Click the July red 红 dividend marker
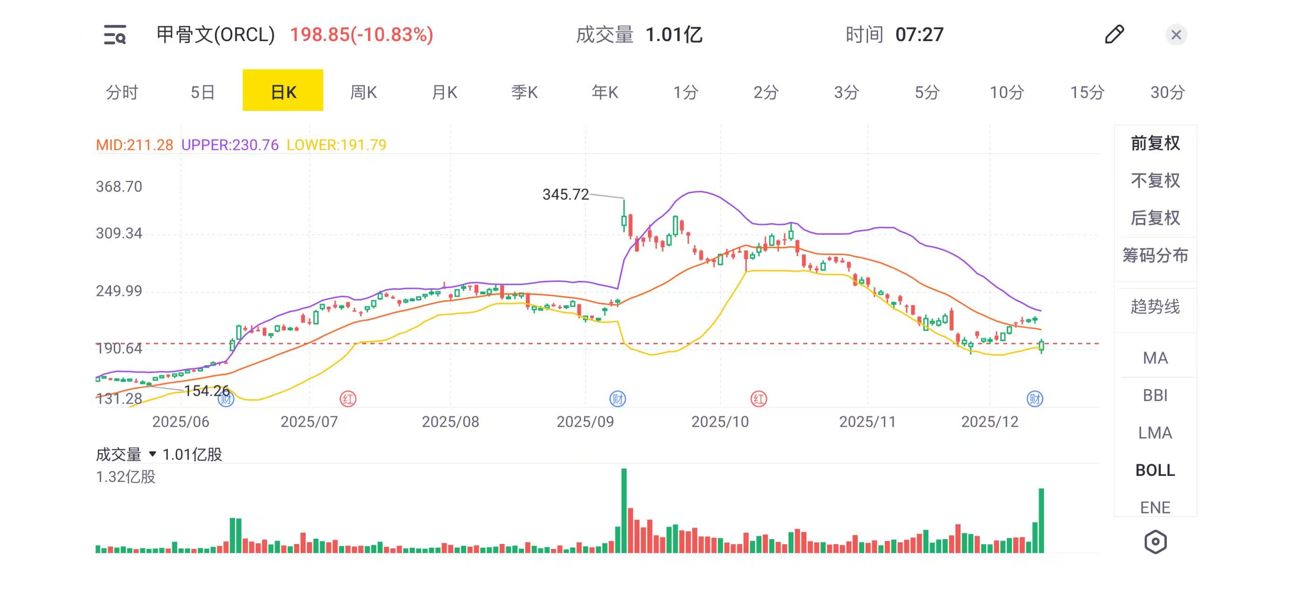The width and height of the screenshot is (1293, 596). [348, 399]
